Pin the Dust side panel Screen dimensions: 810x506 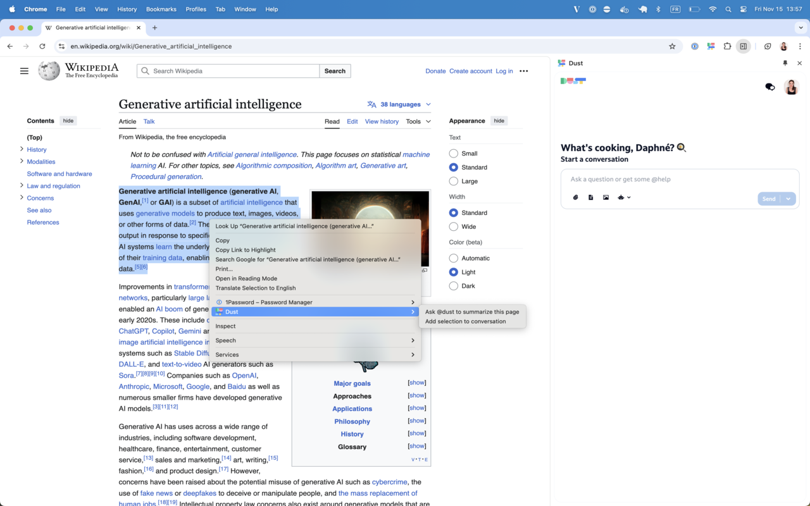tap(785, 63)
